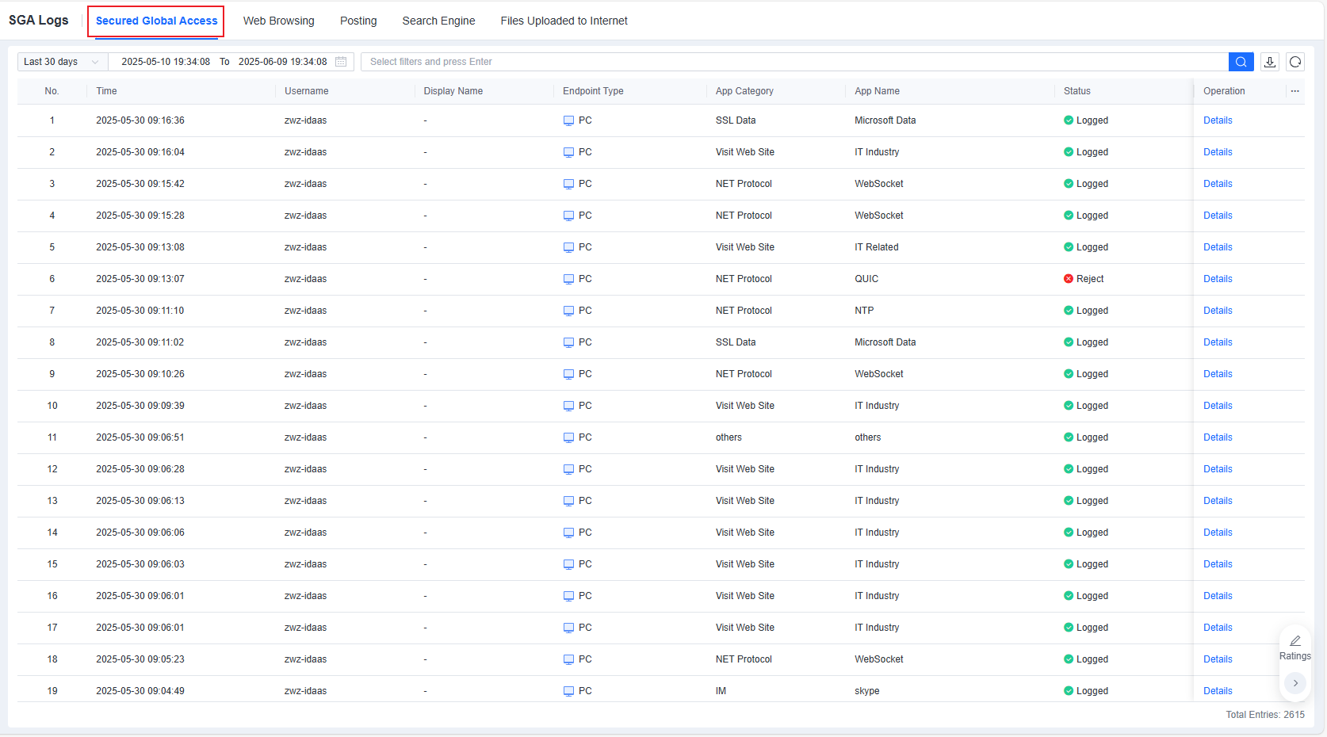The image size is (1327, 737).
Task: Click the SGA Logs title
Action: point(39,21)
